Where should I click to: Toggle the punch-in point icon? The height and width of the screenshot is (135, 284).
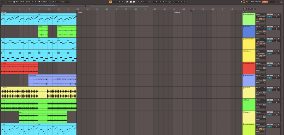[166, 2]
